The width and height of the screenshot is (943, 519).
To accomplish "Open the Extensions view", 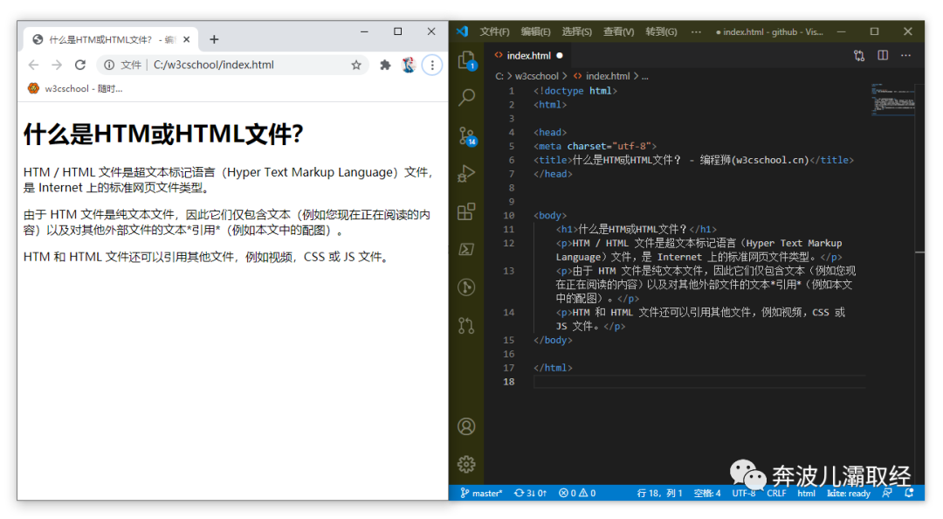I will click(466, 211).
